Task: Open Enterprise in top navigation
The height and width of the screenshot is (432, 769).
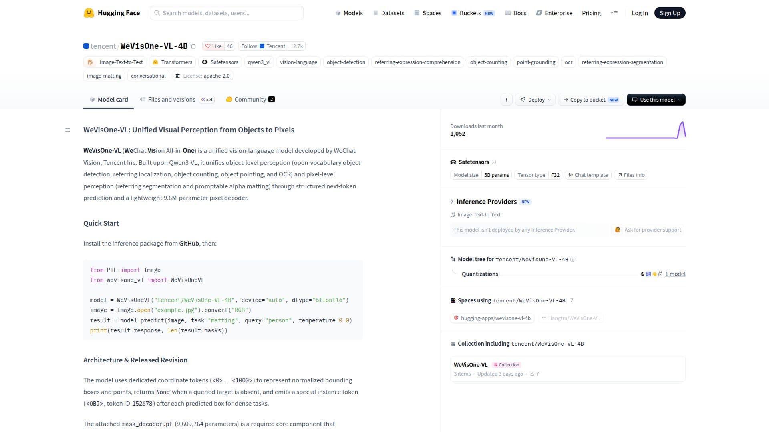Action: tap(554, 13)
